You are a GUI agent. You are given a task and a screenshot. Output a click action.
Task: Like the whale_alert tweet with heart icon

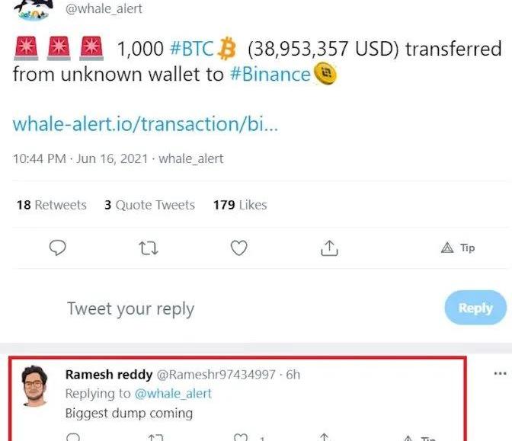(239, 248)
